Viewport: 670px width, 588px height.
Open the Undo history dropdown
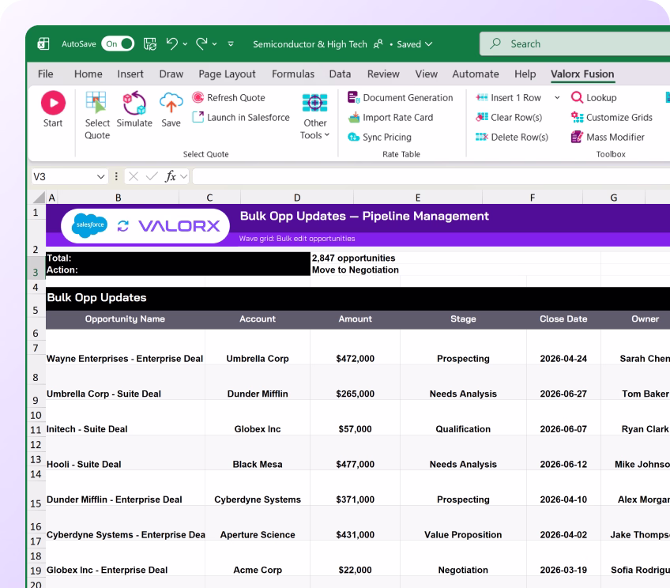pos(185,44)
